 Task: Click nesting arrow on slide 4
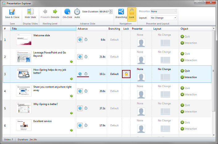(x=71, y=96)
